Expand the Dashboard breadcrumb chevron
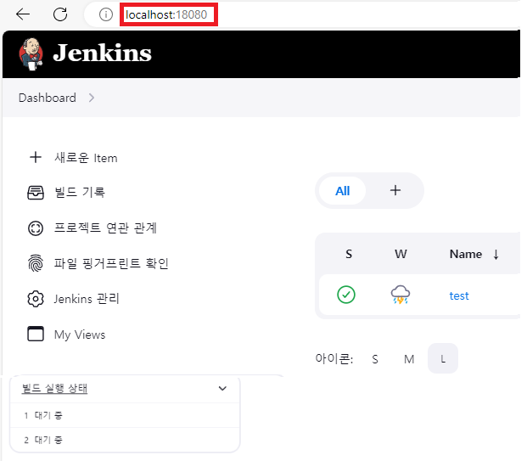Viewport: 527px width, 461px height. coord(92,98)
